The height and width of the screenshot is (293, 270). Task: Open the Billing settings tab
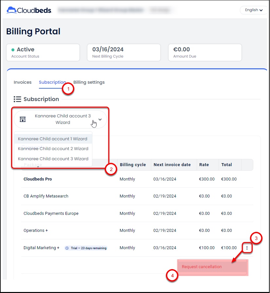pyautogui.click(x=89, y=82)
